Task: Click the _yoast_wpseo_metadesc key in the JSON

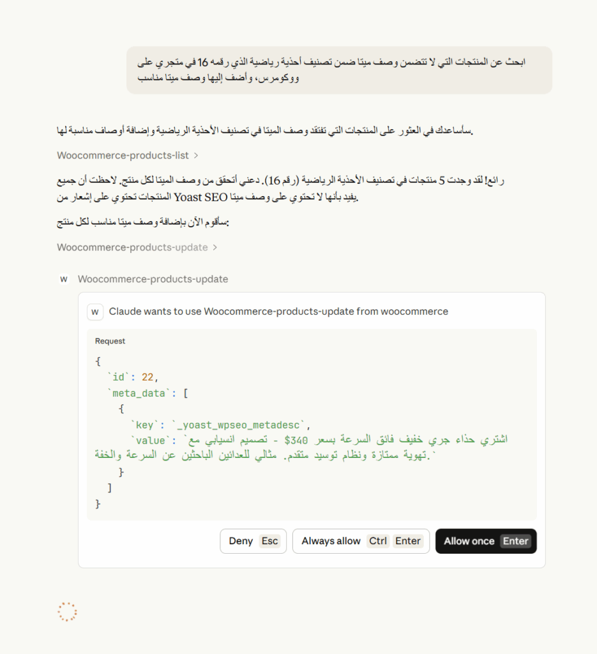Action: [246, 425]
